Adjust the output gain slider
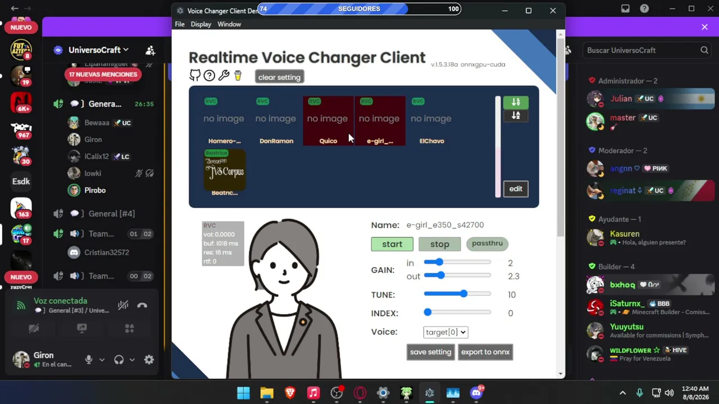719x404 pixels. tap(457, 276)
